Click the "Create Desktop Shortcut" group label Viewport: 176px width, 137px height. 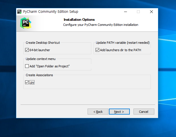[43, 43]
